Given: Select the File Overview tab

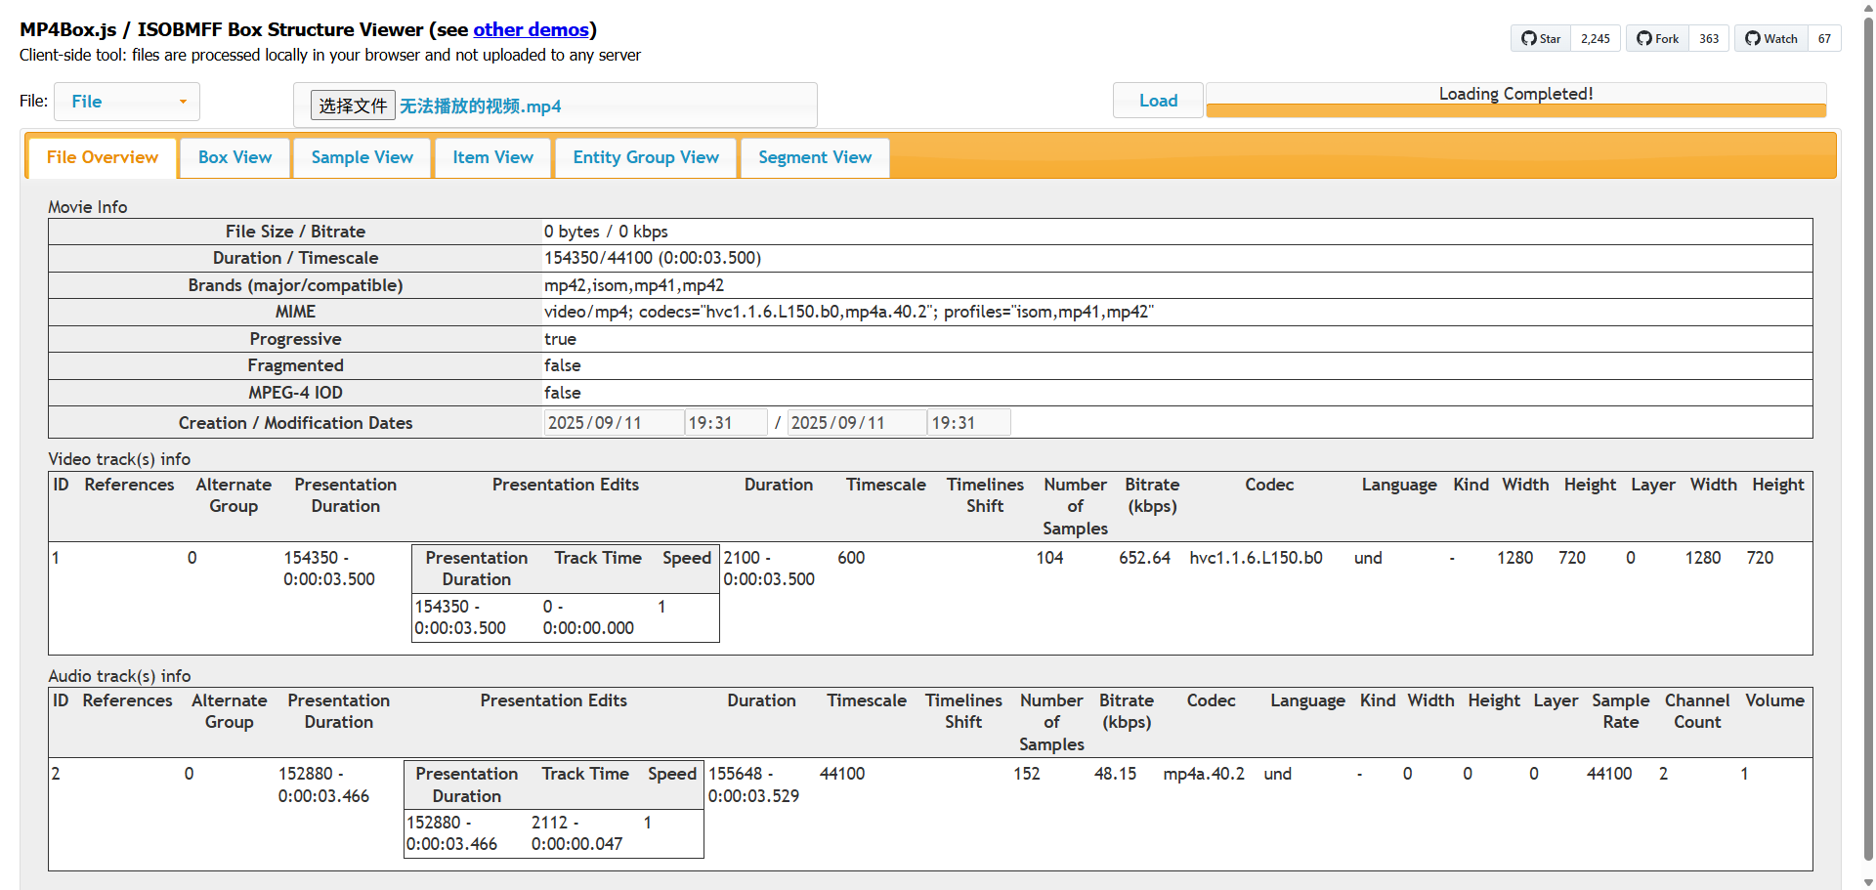Looking at the screenshot, I should [x=103, y=157].
